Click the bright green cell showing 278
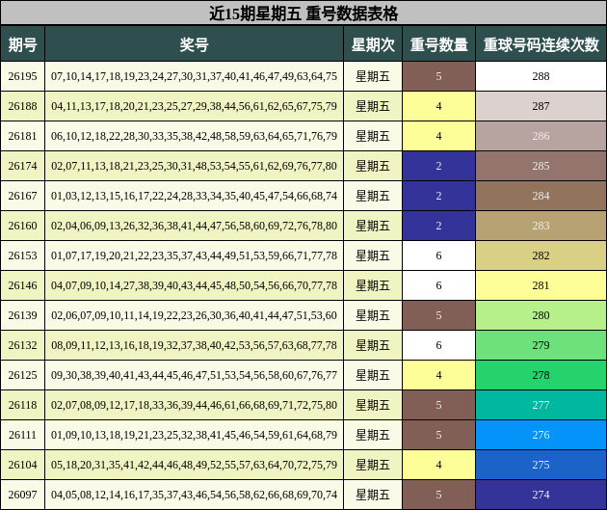This screenshot has height=510, width=607. click(x=541, y=375)
